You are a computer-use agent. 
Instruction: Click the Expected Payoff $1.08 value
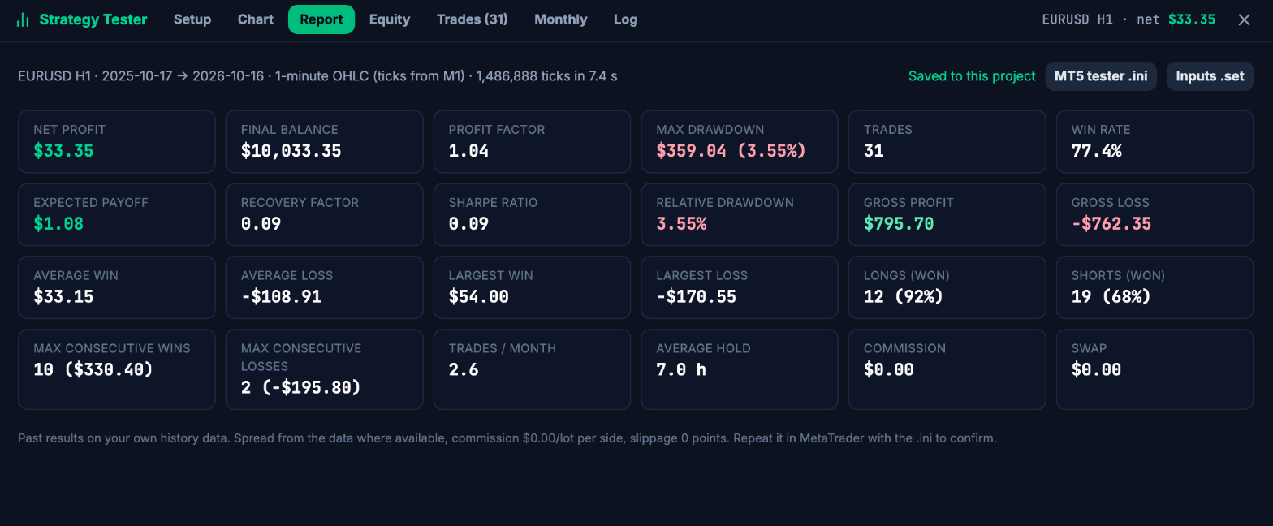coord(58,224)
